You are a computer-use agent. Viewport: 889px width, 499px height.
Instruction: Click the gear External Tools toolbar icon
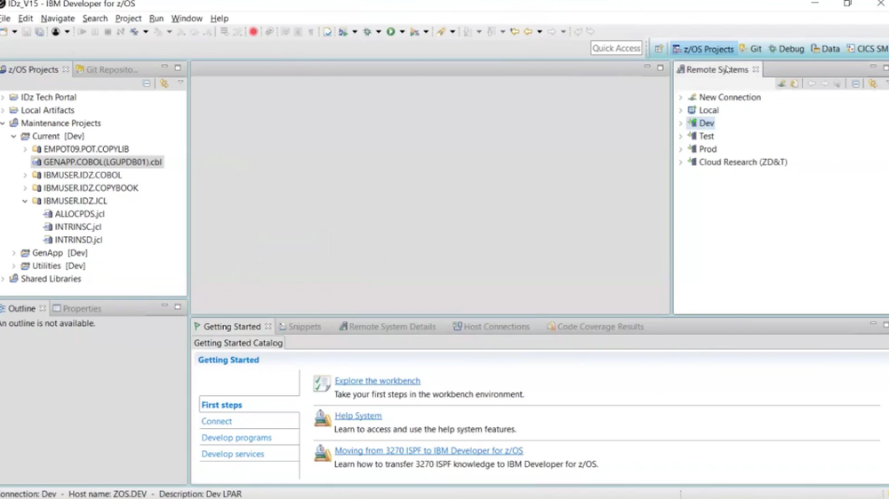[x=367, y=32]
